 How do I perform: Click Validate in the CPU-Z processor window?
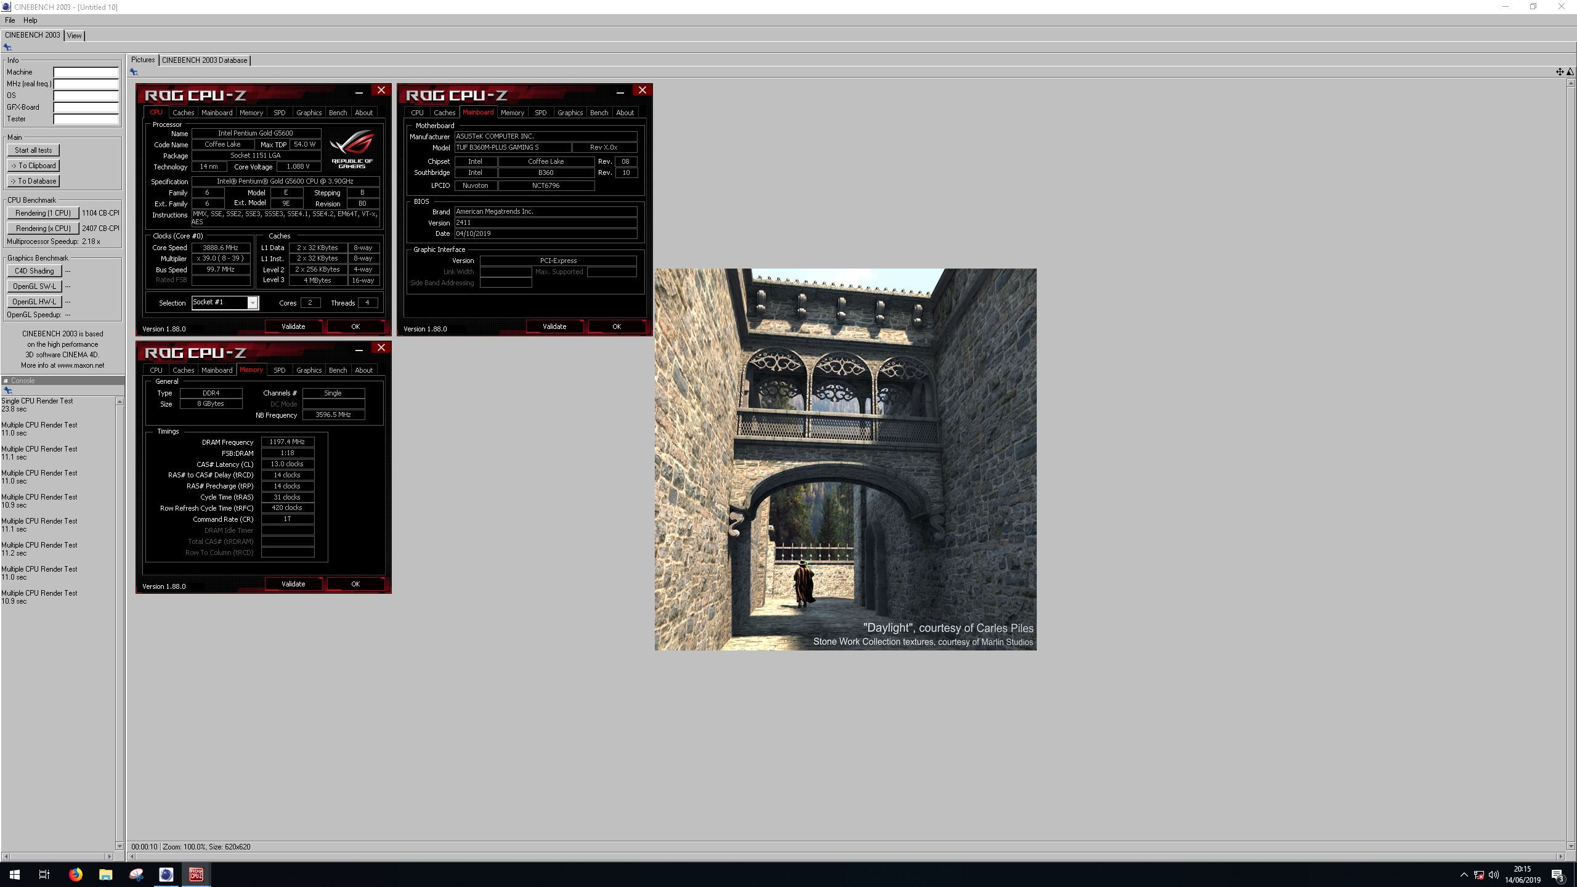coord(293,326)
